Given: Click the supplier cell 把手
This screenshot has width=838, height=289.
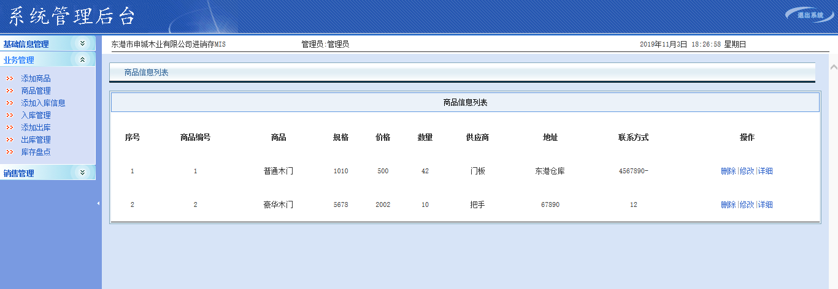Looking at the screenshot, I should click(x=477, y=205).
